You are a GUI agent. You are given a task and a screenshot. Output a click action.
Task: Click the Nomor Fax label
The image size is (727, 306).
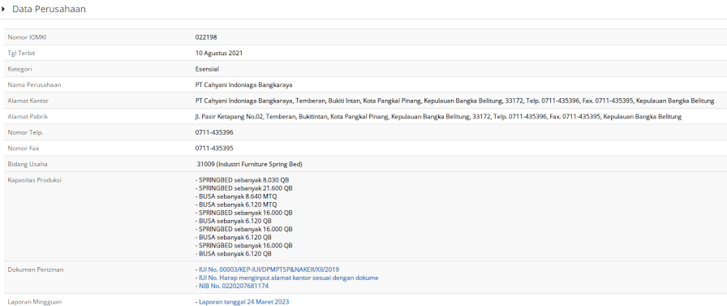24,149
